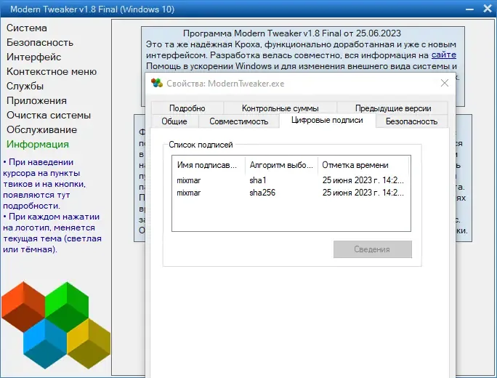Select the Обслуживание section
Image resolution: width=497 pixels, height=378 pixels.
tap(41, 129)
